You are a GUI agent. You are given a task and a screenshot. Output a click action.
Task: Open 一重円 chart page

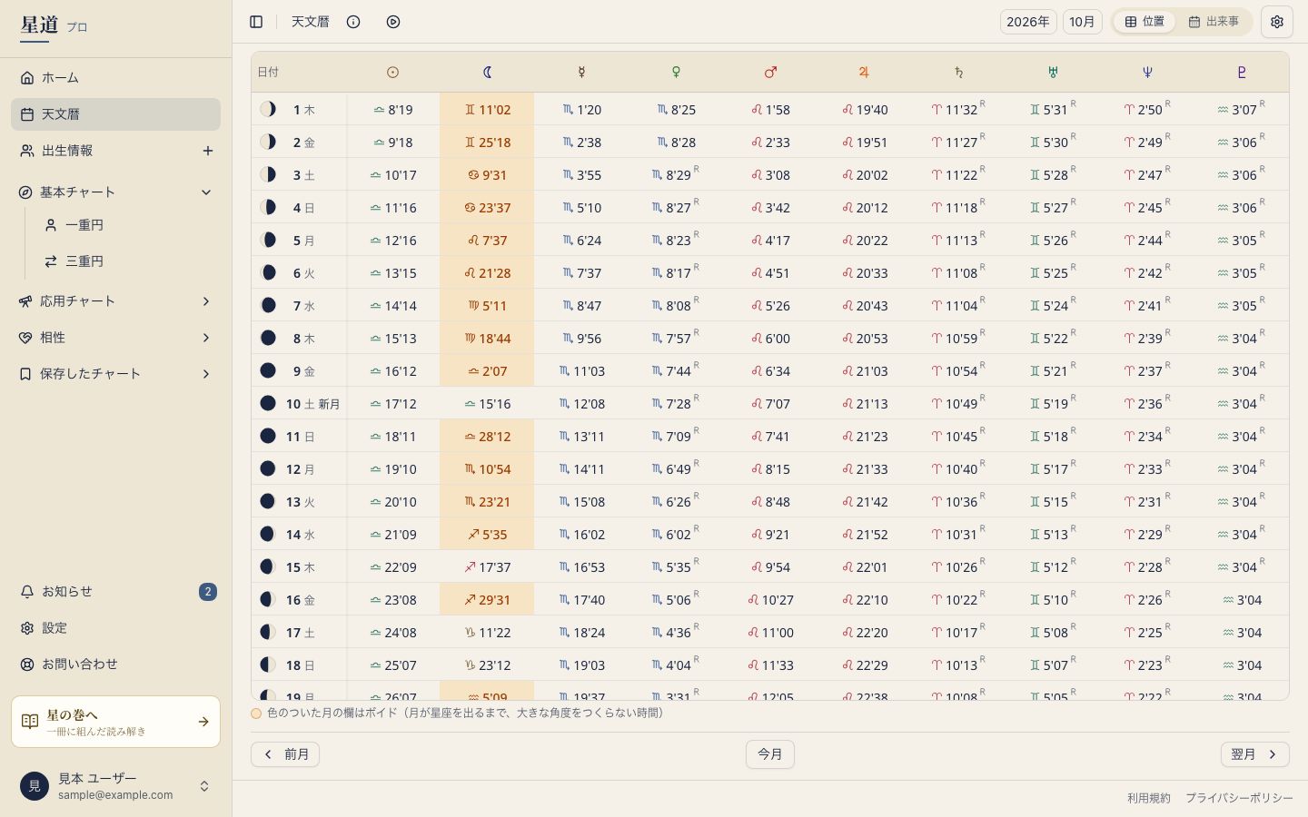(x=127, y=225)
